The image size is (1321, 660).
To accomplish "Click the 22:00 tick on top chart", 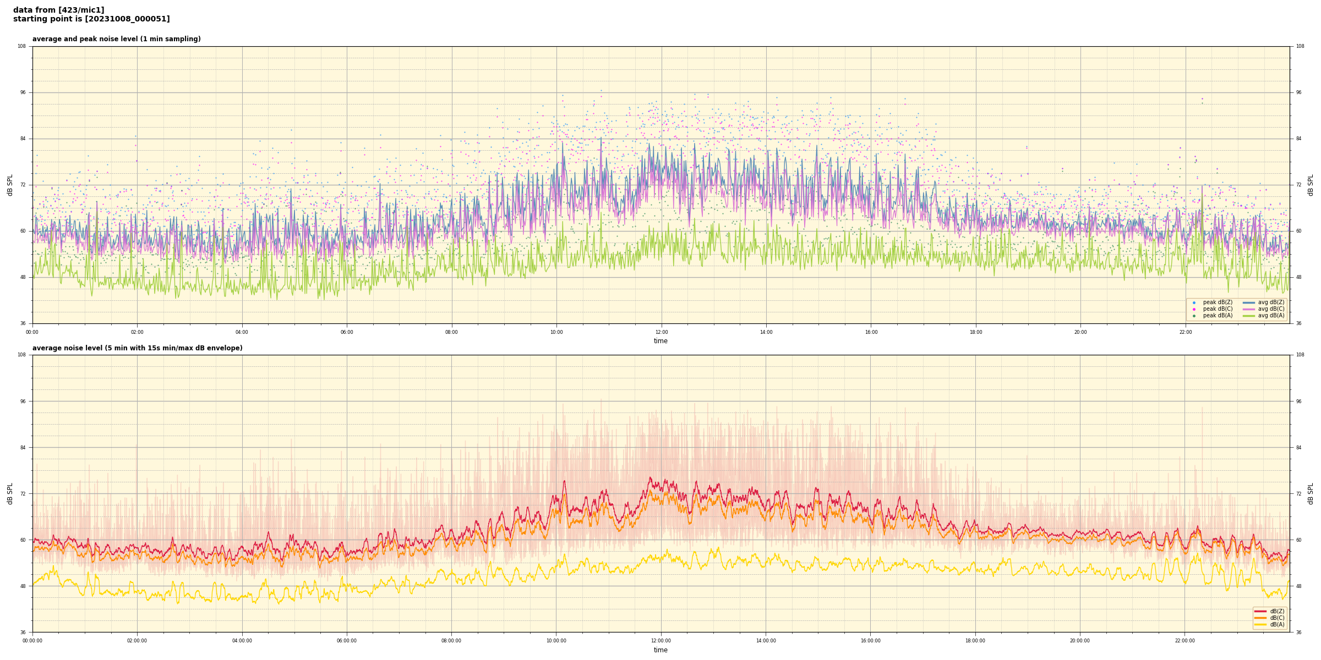I will tap(1185, 332).
